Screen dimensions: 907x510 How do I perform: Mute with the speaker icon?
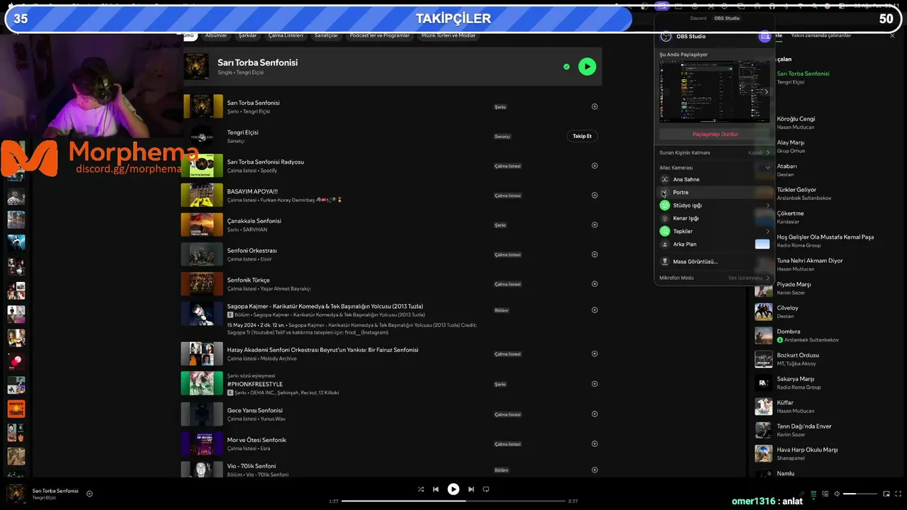point(837,494)
